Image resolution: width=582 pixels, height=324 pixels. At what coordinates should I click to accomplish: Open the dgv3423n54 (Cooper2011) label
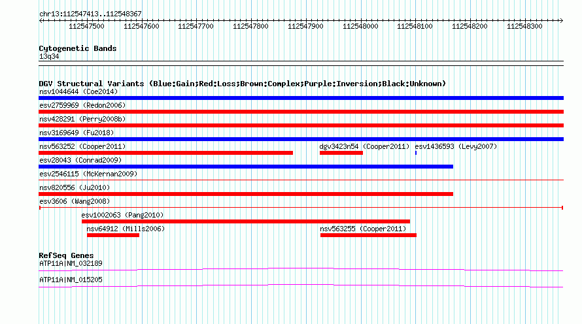click(x=364, y=146)
